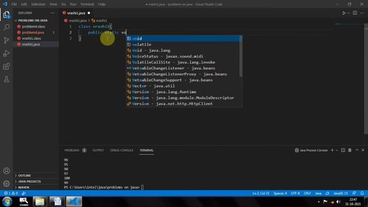Open the Extensions view
368x207 pixels.
[6, 67]
